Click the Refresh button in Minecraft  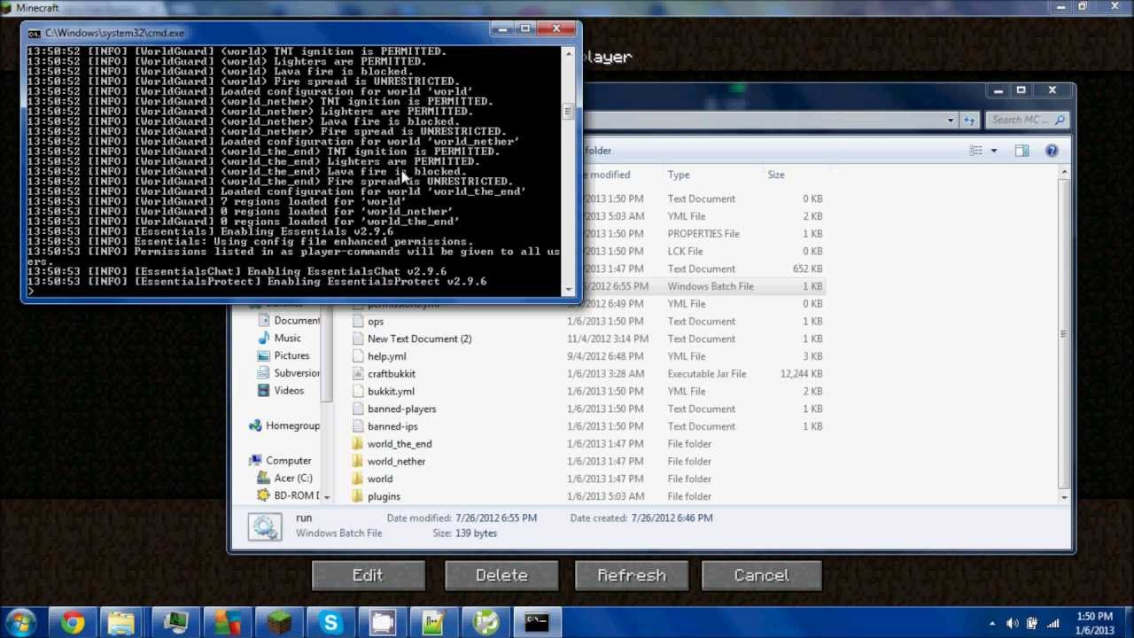[x=632, y=575]
